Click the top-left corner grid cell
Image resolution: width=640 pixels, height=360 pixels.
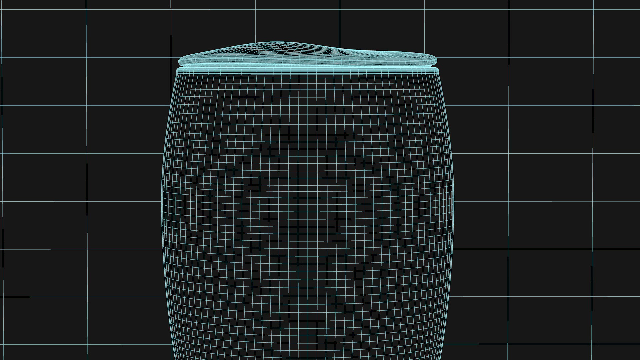[43, 33]
